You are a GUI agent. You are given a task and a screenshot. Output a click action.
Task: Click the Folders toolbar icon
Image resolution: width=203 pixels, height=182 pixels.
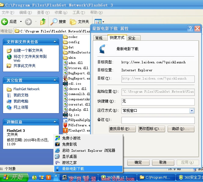[x=73, y=22]
